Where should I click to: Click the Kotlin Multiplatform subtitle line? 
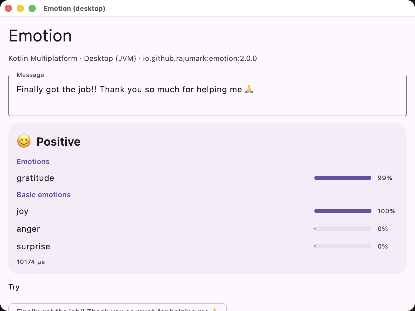tap(133, 58)
